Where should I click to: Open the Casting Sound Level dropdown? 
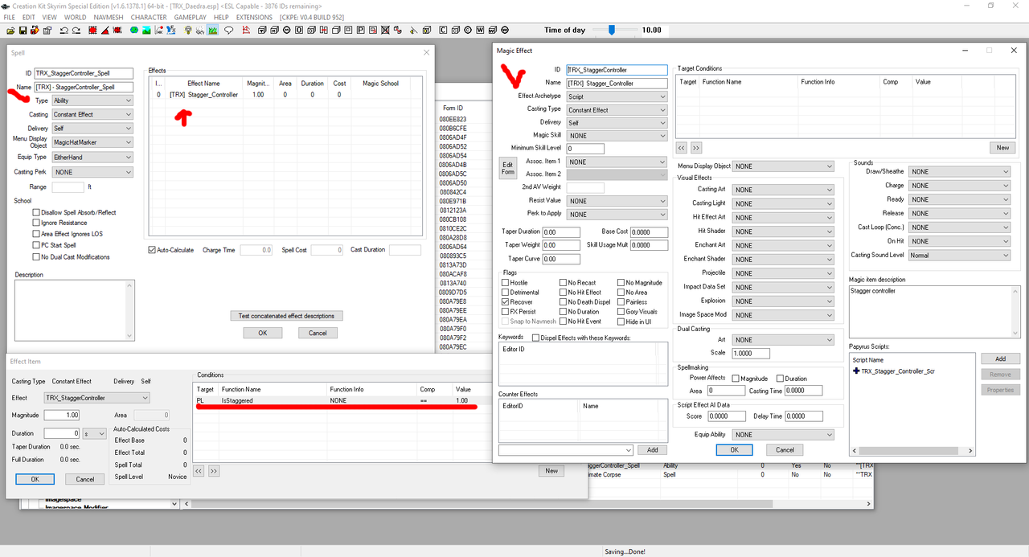(x=960, y=256)
